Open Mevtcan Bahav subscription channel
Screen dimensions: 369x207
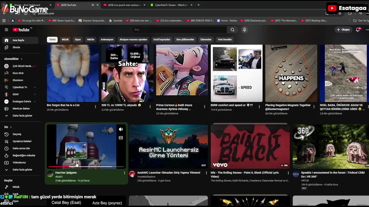click(x=20, y=109)
